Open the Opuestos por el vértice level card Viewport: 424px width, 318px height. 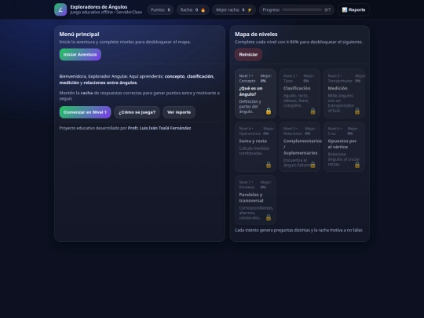pos(344,147)
